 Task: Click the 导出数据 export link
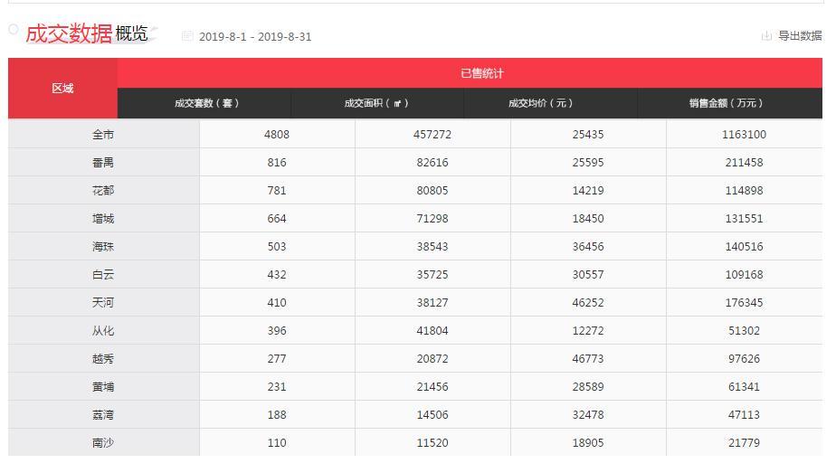(x=800, y=36)
